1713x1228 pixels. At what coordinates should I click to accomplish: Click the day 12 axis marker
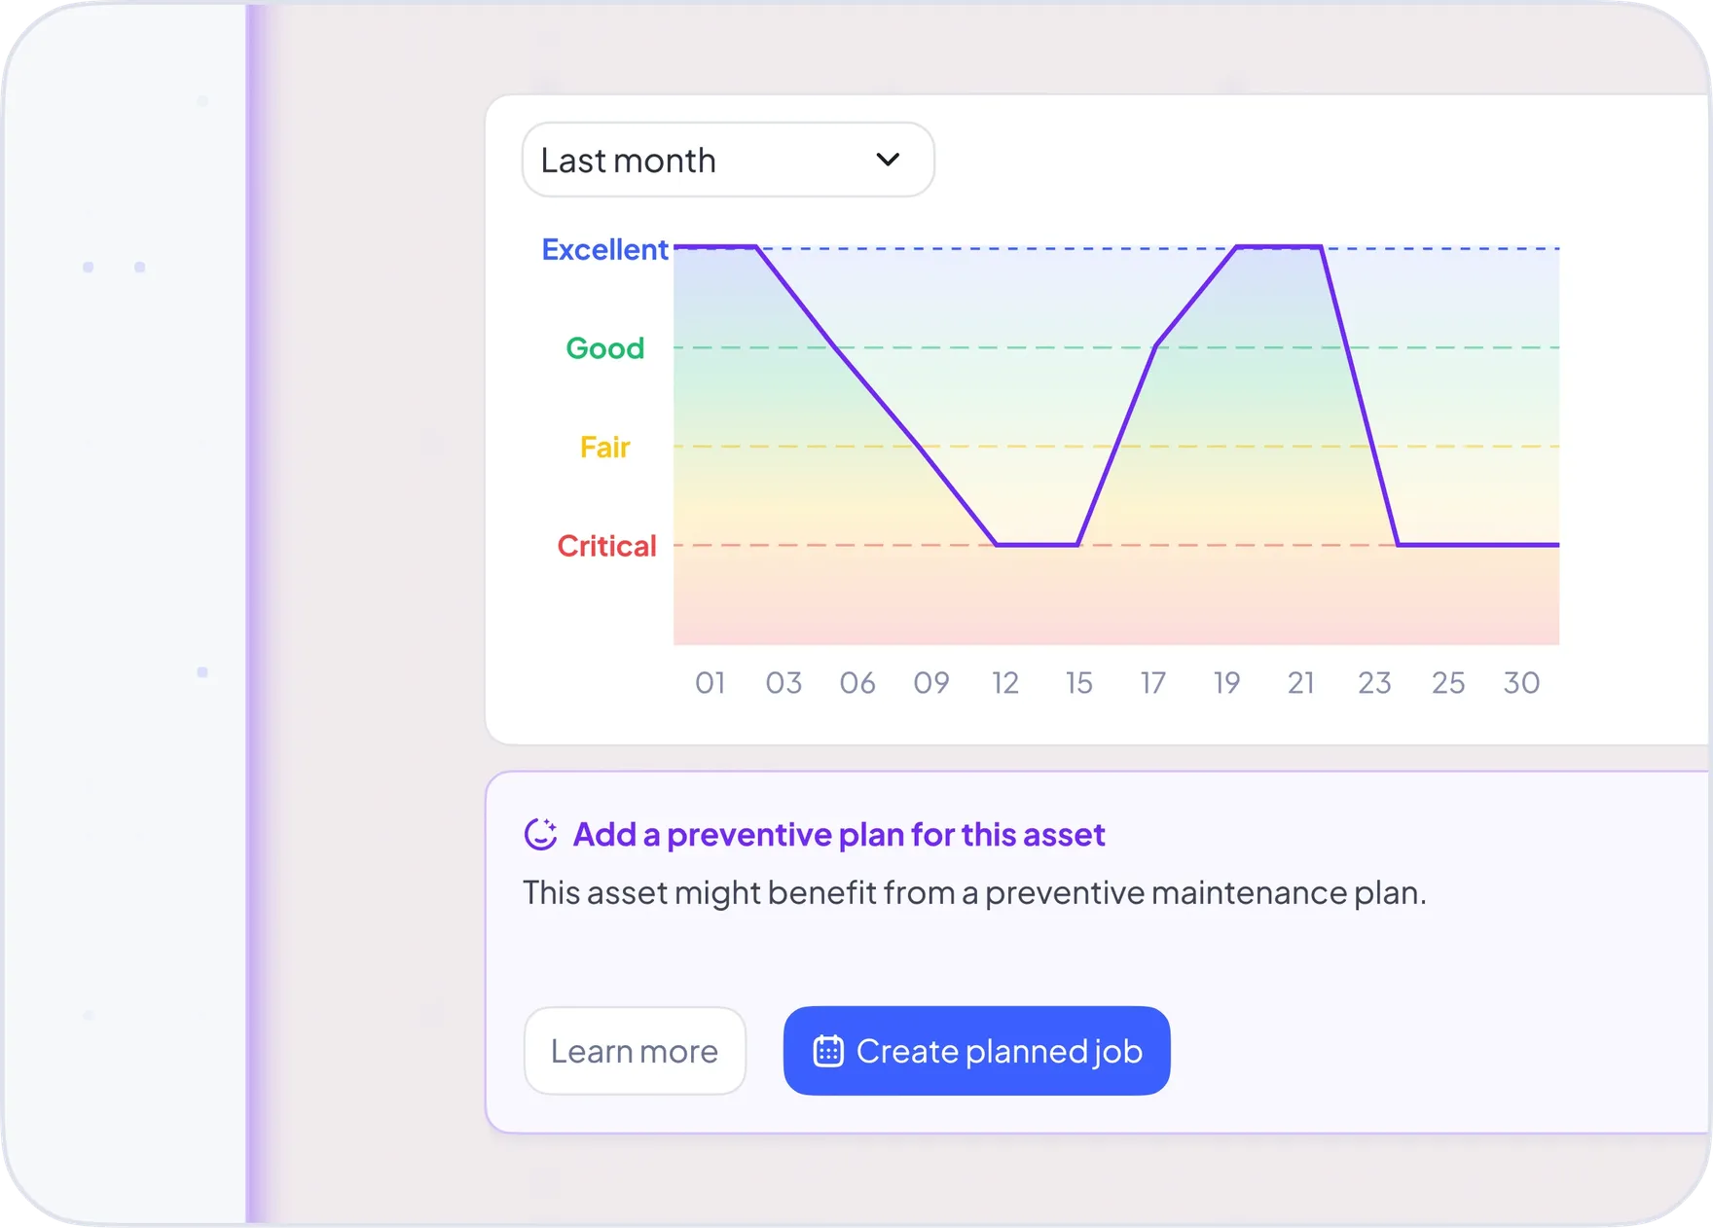(x=1005, y=683)
